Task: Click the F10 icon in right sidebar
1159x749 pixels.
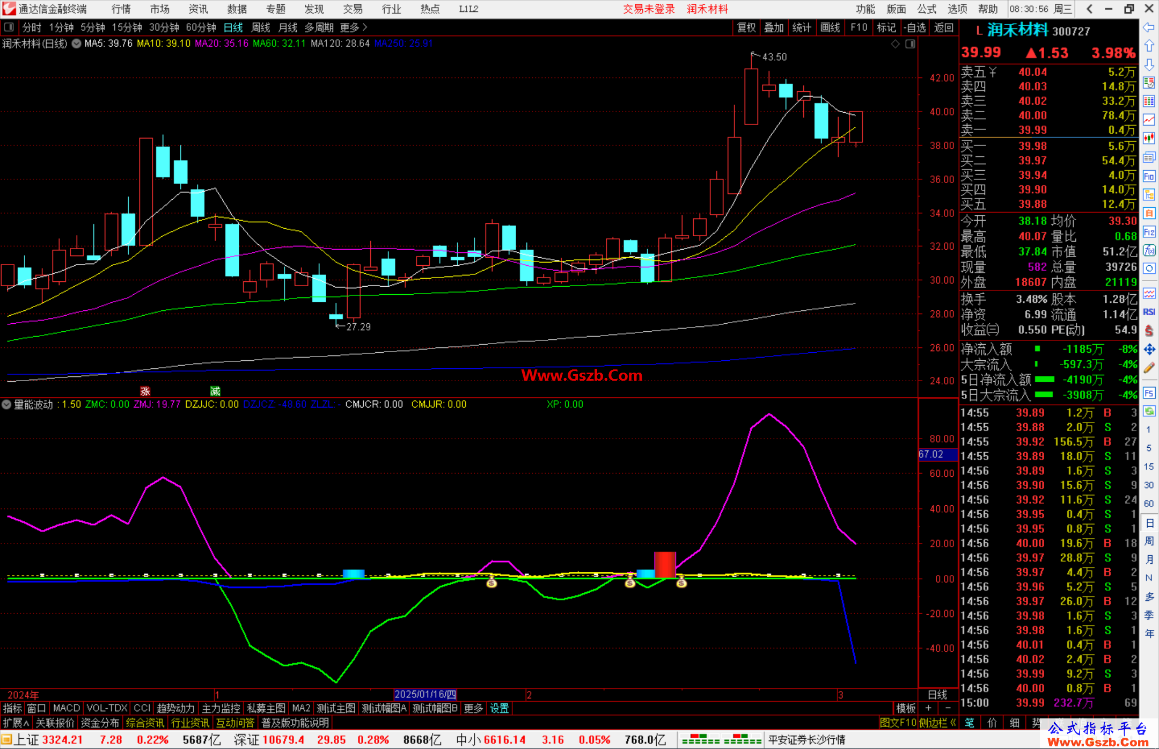Action: 1149,176
